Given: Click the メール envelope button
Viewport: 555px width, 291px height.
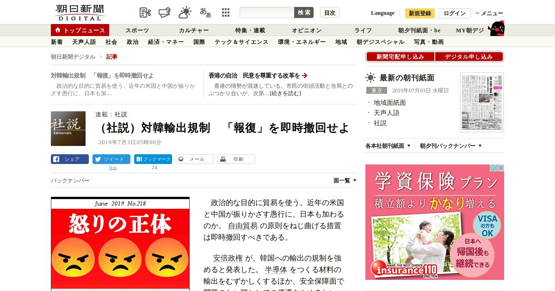Looking at the screenshot, I should pyautogui.click(x=195, y=159).
